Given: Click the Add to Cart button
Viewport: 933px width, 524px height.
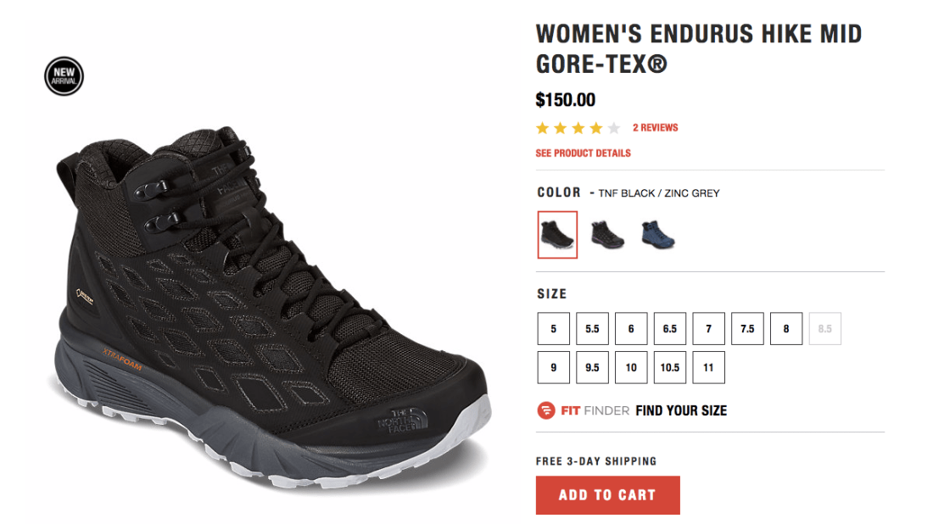Looking at the screenshot, I should [x=607, y=495].
